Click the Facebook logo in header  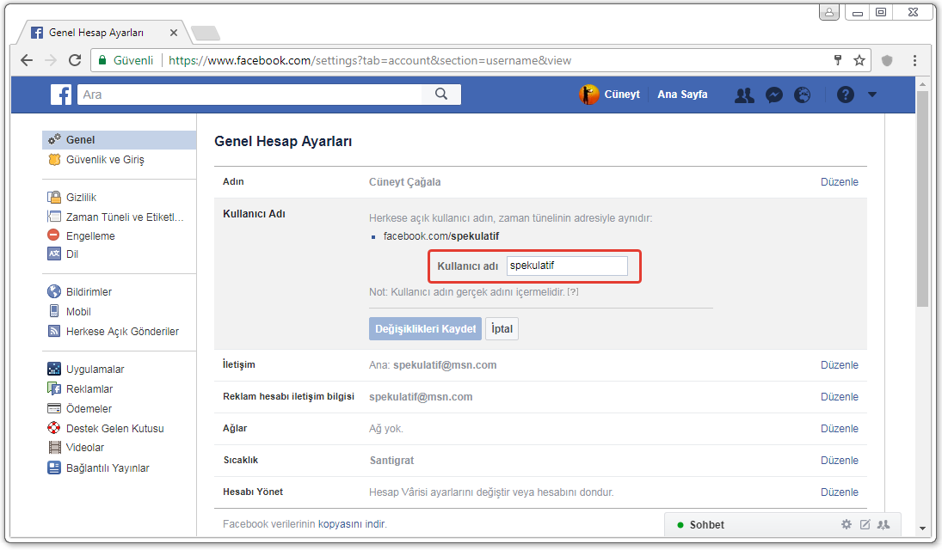click(61, 95)
